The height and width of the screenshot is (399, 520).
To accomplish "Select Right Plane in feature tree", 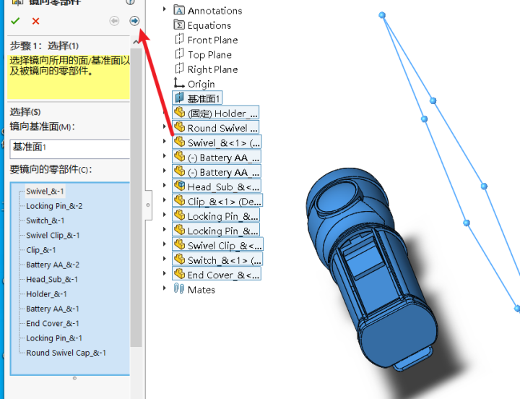I will point(212,69).
